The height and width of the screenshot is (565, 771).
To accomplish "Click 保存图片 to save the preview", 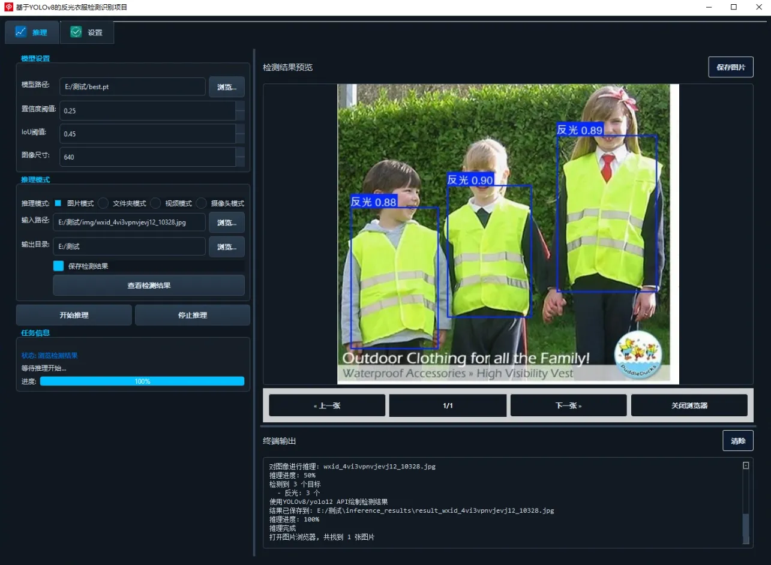I will (730, 67).
